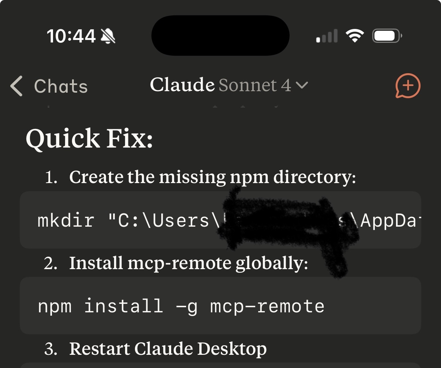Tap the Claude title in the header
Image resolution: width=441 pixels, height=368 pixels.
point(182,85)
